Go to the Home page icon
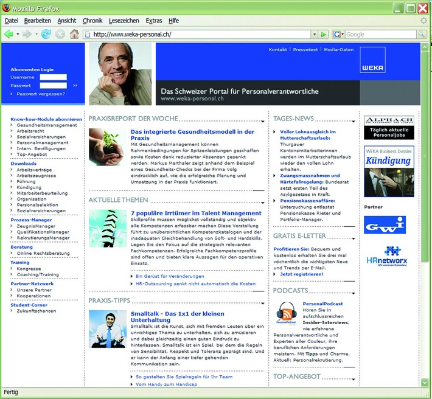Image resolution: width=432 pixels, height=399 pixels. [74, 34]
